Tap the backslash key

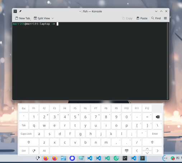click(158, 125)
